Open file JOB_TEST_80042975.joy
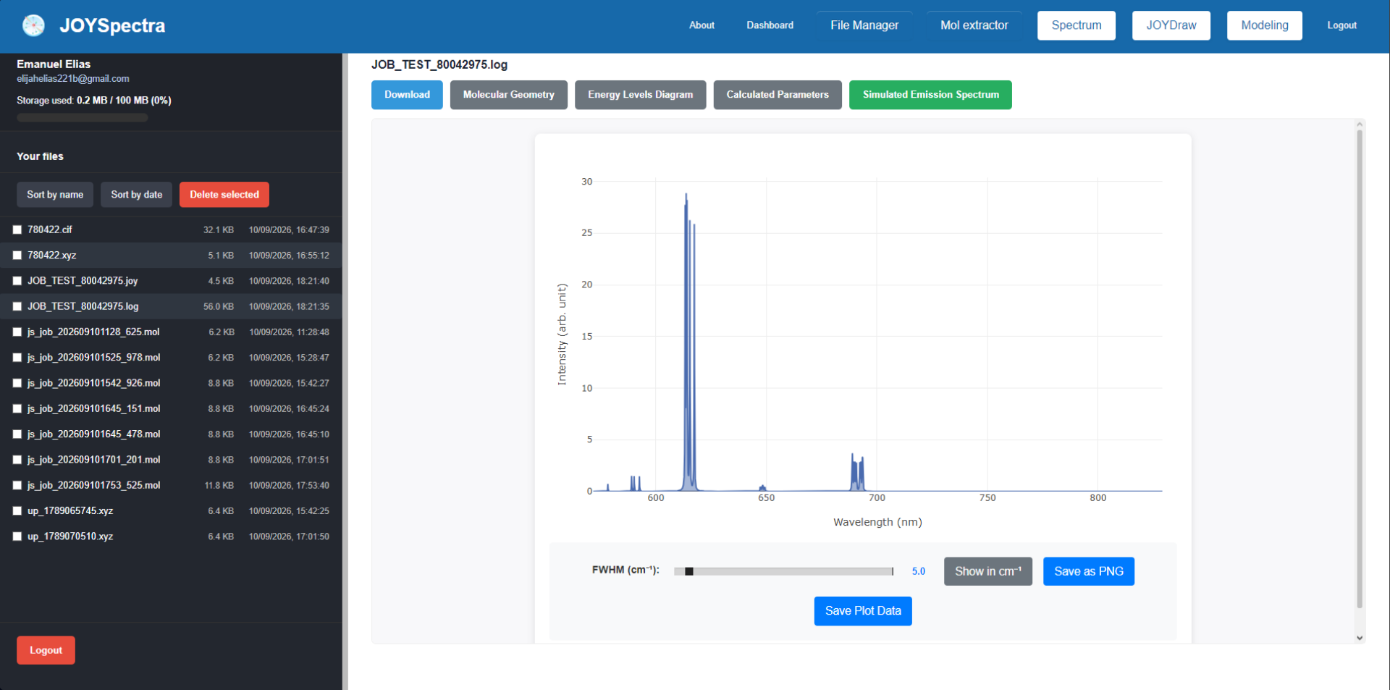The width and height of the screenshot is (1390, 690). click(83, 281)
